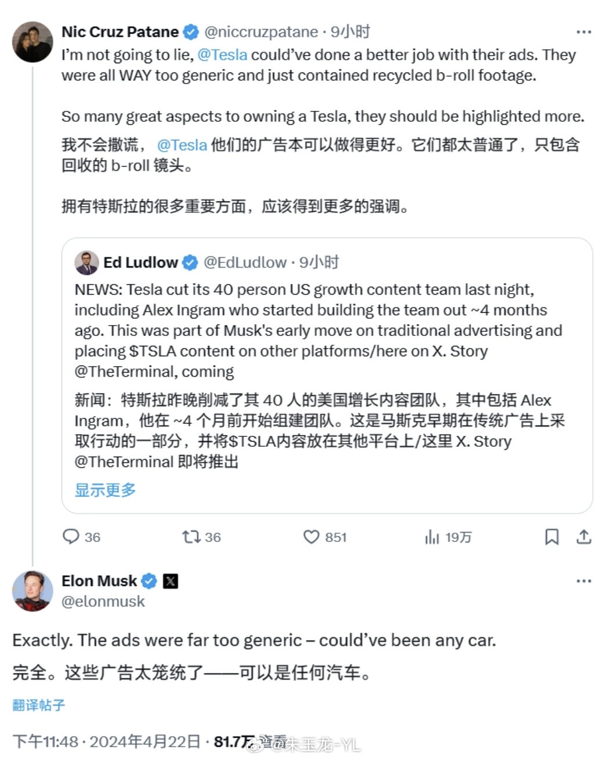
Task: Click the @elonmusk handle
Action: pyautogui.click(x=103, y=601)
